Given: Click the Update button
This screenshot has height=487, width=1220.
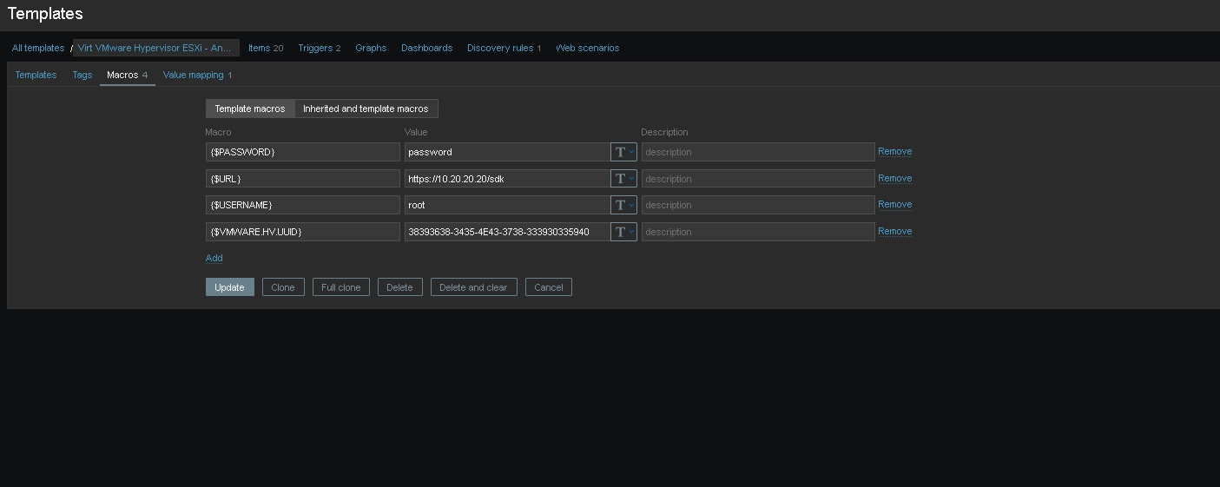Looking at the screenshot, I should [x=229, y=287].
